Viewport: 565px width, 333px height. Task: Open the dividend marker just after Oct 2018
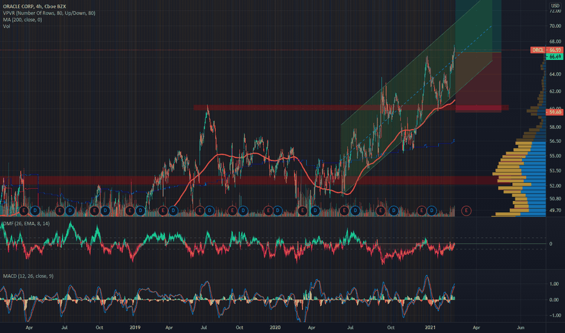tap(105, 211)
